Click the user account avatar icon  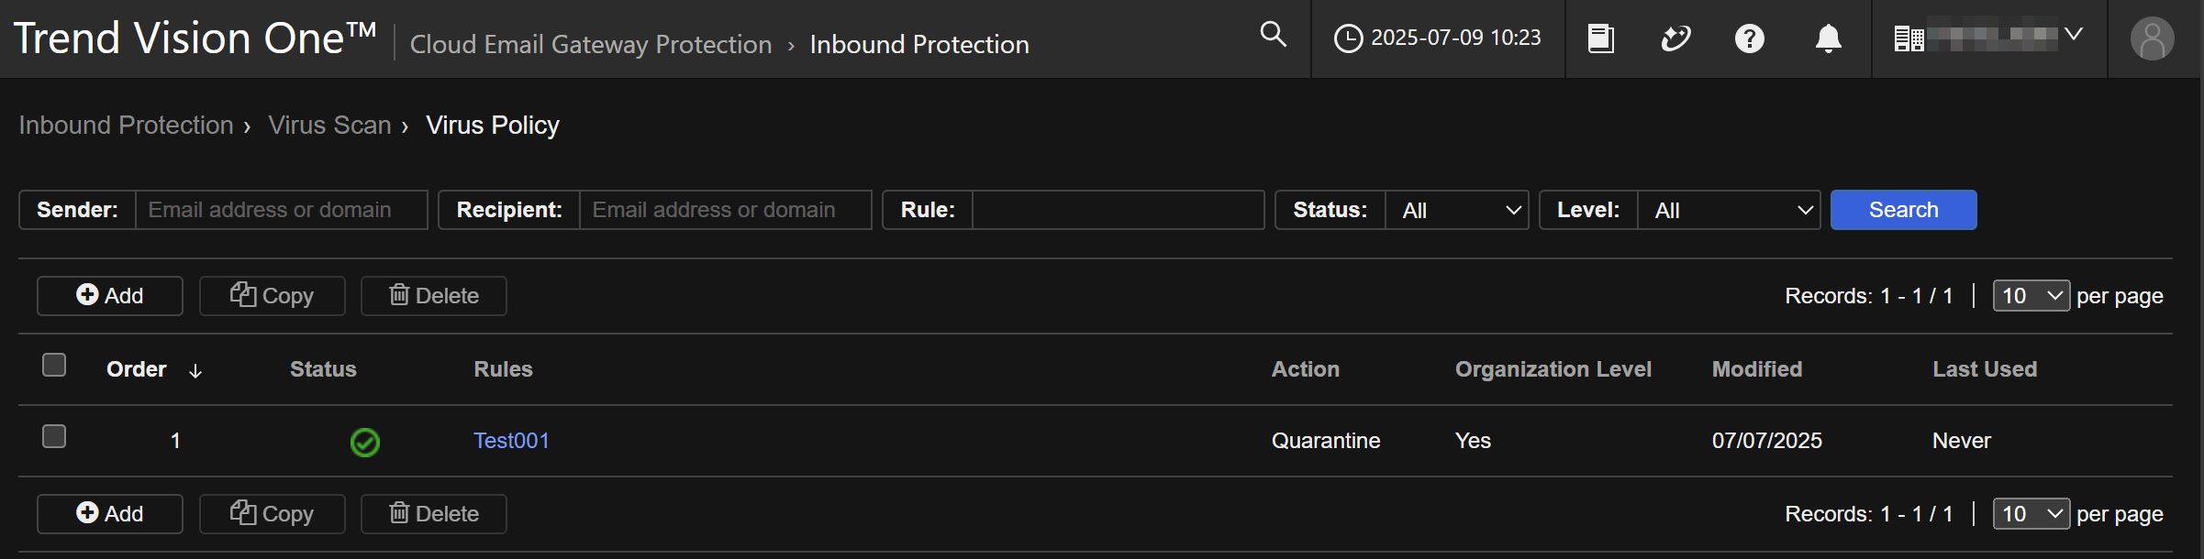point(2152,39)
